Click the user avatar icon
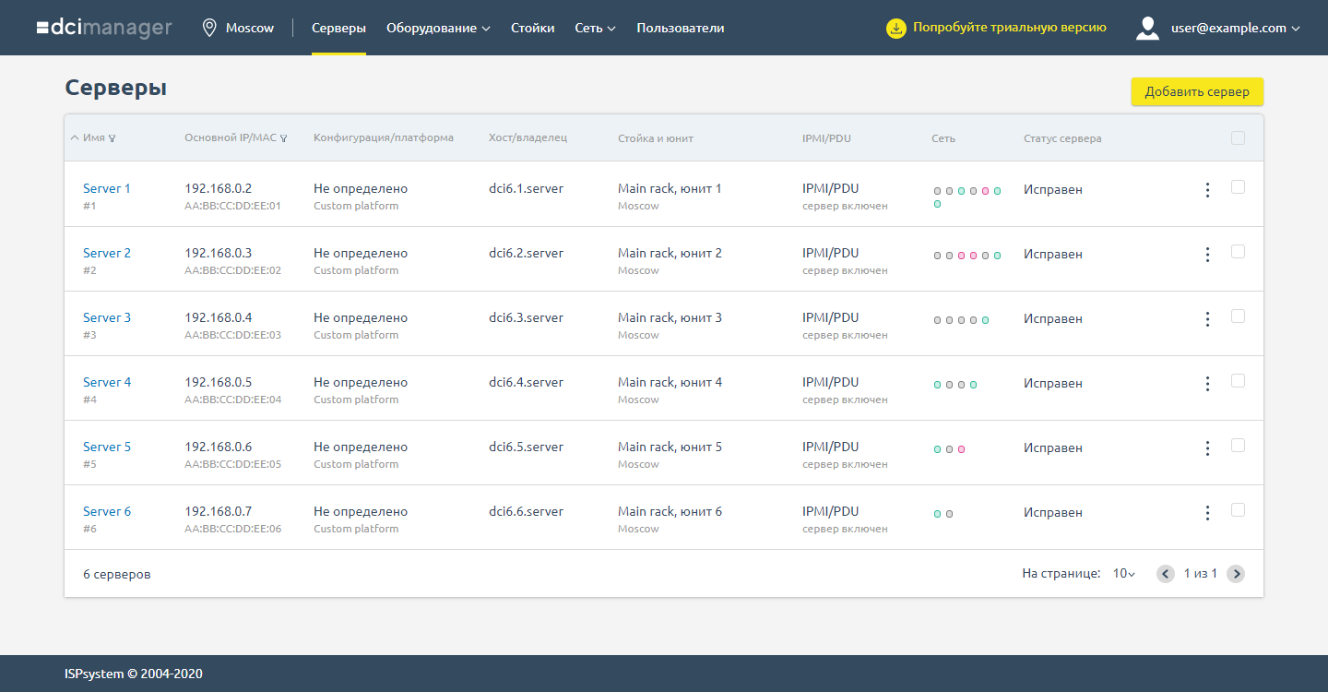Viewport: 1328px width, 692px height. (x=1147, y=28)
